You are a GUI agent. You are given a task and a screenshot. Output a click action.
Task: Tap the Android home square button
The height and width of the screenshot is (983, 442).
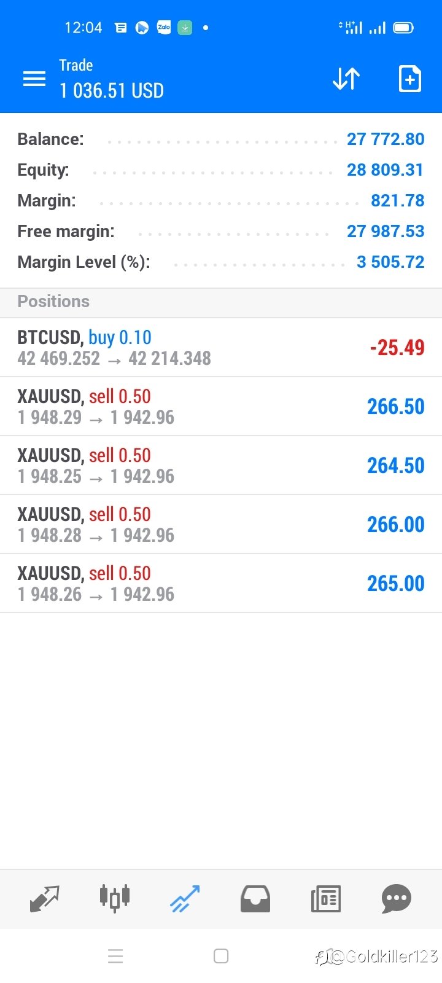pyautogui.click(x=221, y=956)
